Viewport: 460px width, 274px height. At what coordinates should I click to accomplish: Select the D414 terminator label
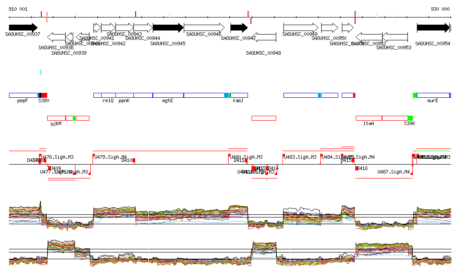(273, 168)
